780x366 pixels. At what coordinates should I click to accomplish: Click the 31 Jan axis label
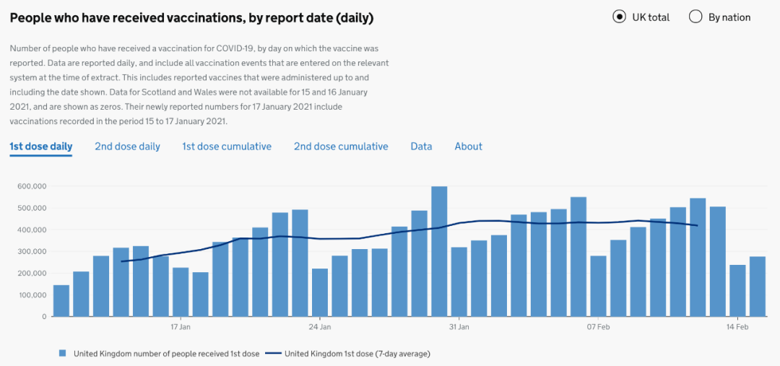[x=459, y=327]
